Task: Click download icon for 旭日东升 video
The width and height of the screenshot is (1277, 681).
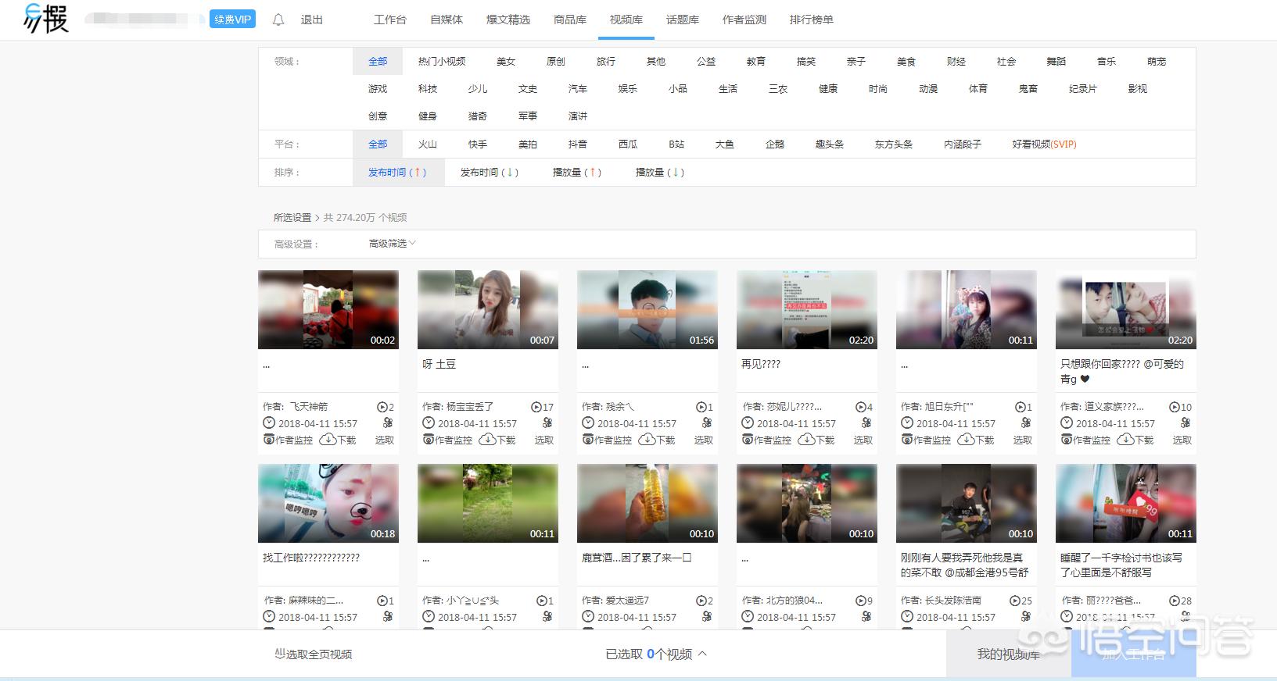Action: coord(967,440)
